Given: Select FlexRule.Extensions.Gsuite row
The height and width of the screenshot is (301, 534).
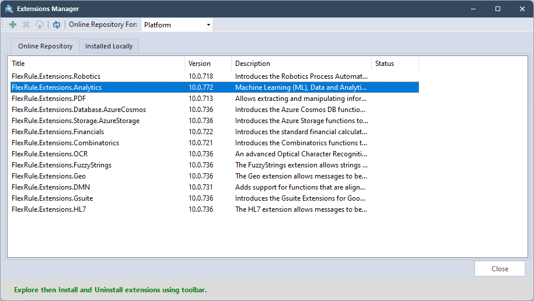Looking at the screenshot, I should 215,198.
